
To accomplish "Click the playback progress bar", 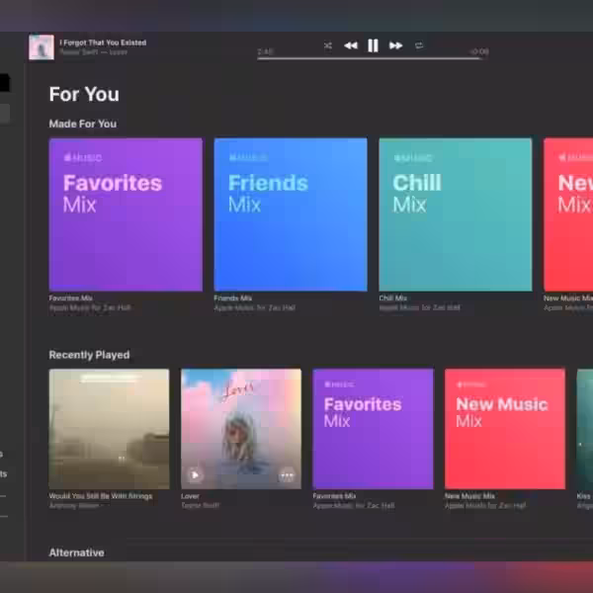I will (373, 58).
